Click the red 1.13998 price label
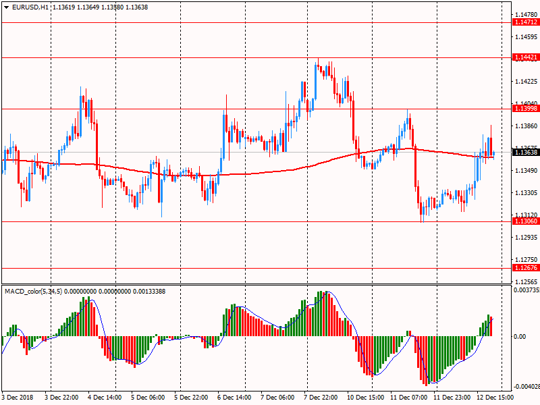The width and height of the screenshot is (540, 405). 525,109
